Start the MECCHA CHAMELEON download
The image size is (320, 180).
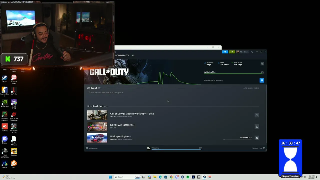(x=257, y=126)
